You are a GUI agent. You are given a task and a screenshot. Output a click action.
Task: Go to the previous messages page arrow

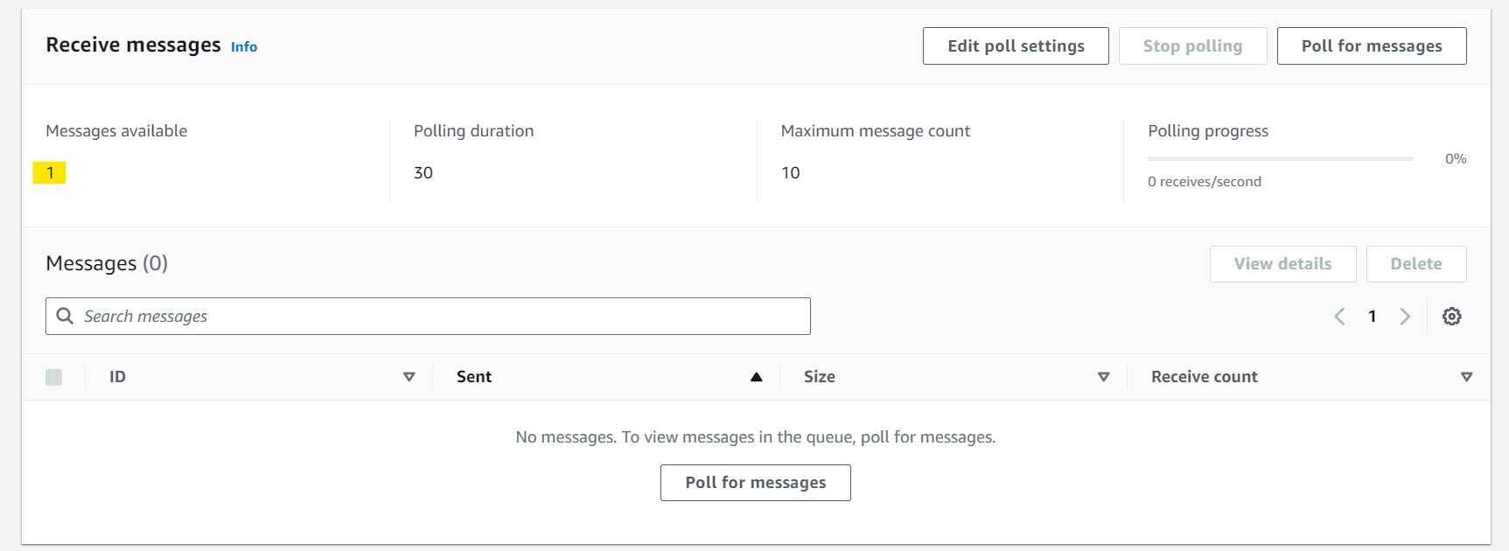1339,317
